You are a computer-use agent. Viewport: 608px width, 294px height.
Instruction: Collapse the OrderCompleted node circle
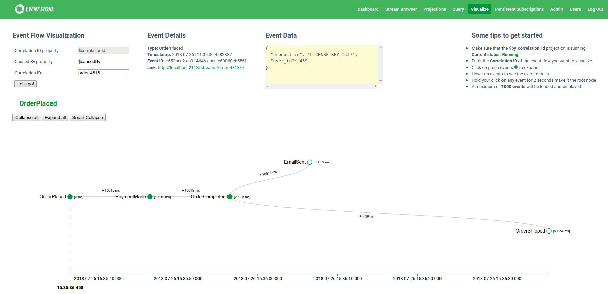(x=230, y=197)
